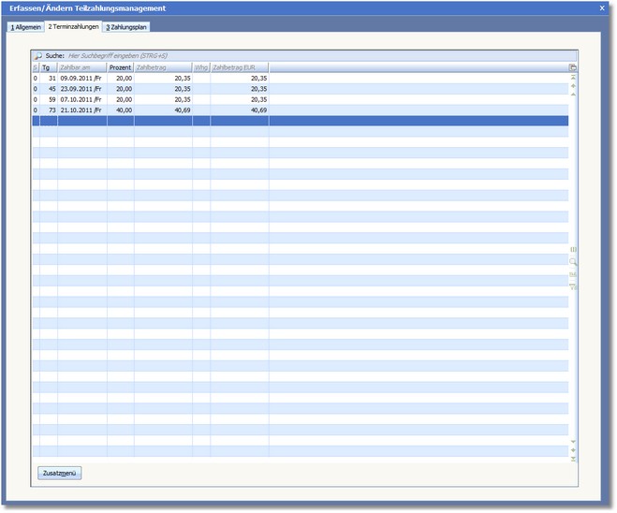Click the column chooser icon on right edge

(x=573, y=250)
